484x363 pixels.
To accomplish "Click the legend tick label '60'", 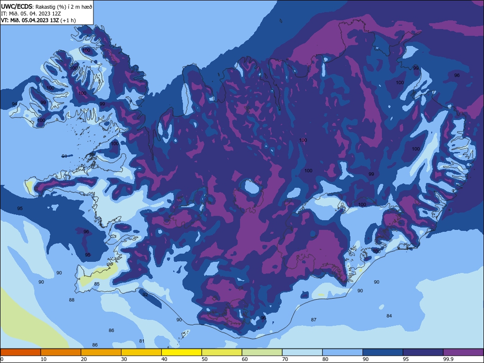I will tap(245, 359).
